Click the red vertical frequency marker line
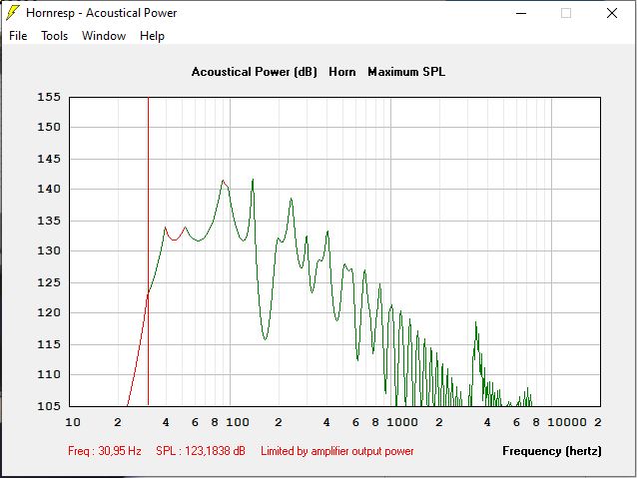The image size is (637, 478). (x=149, y=251)
